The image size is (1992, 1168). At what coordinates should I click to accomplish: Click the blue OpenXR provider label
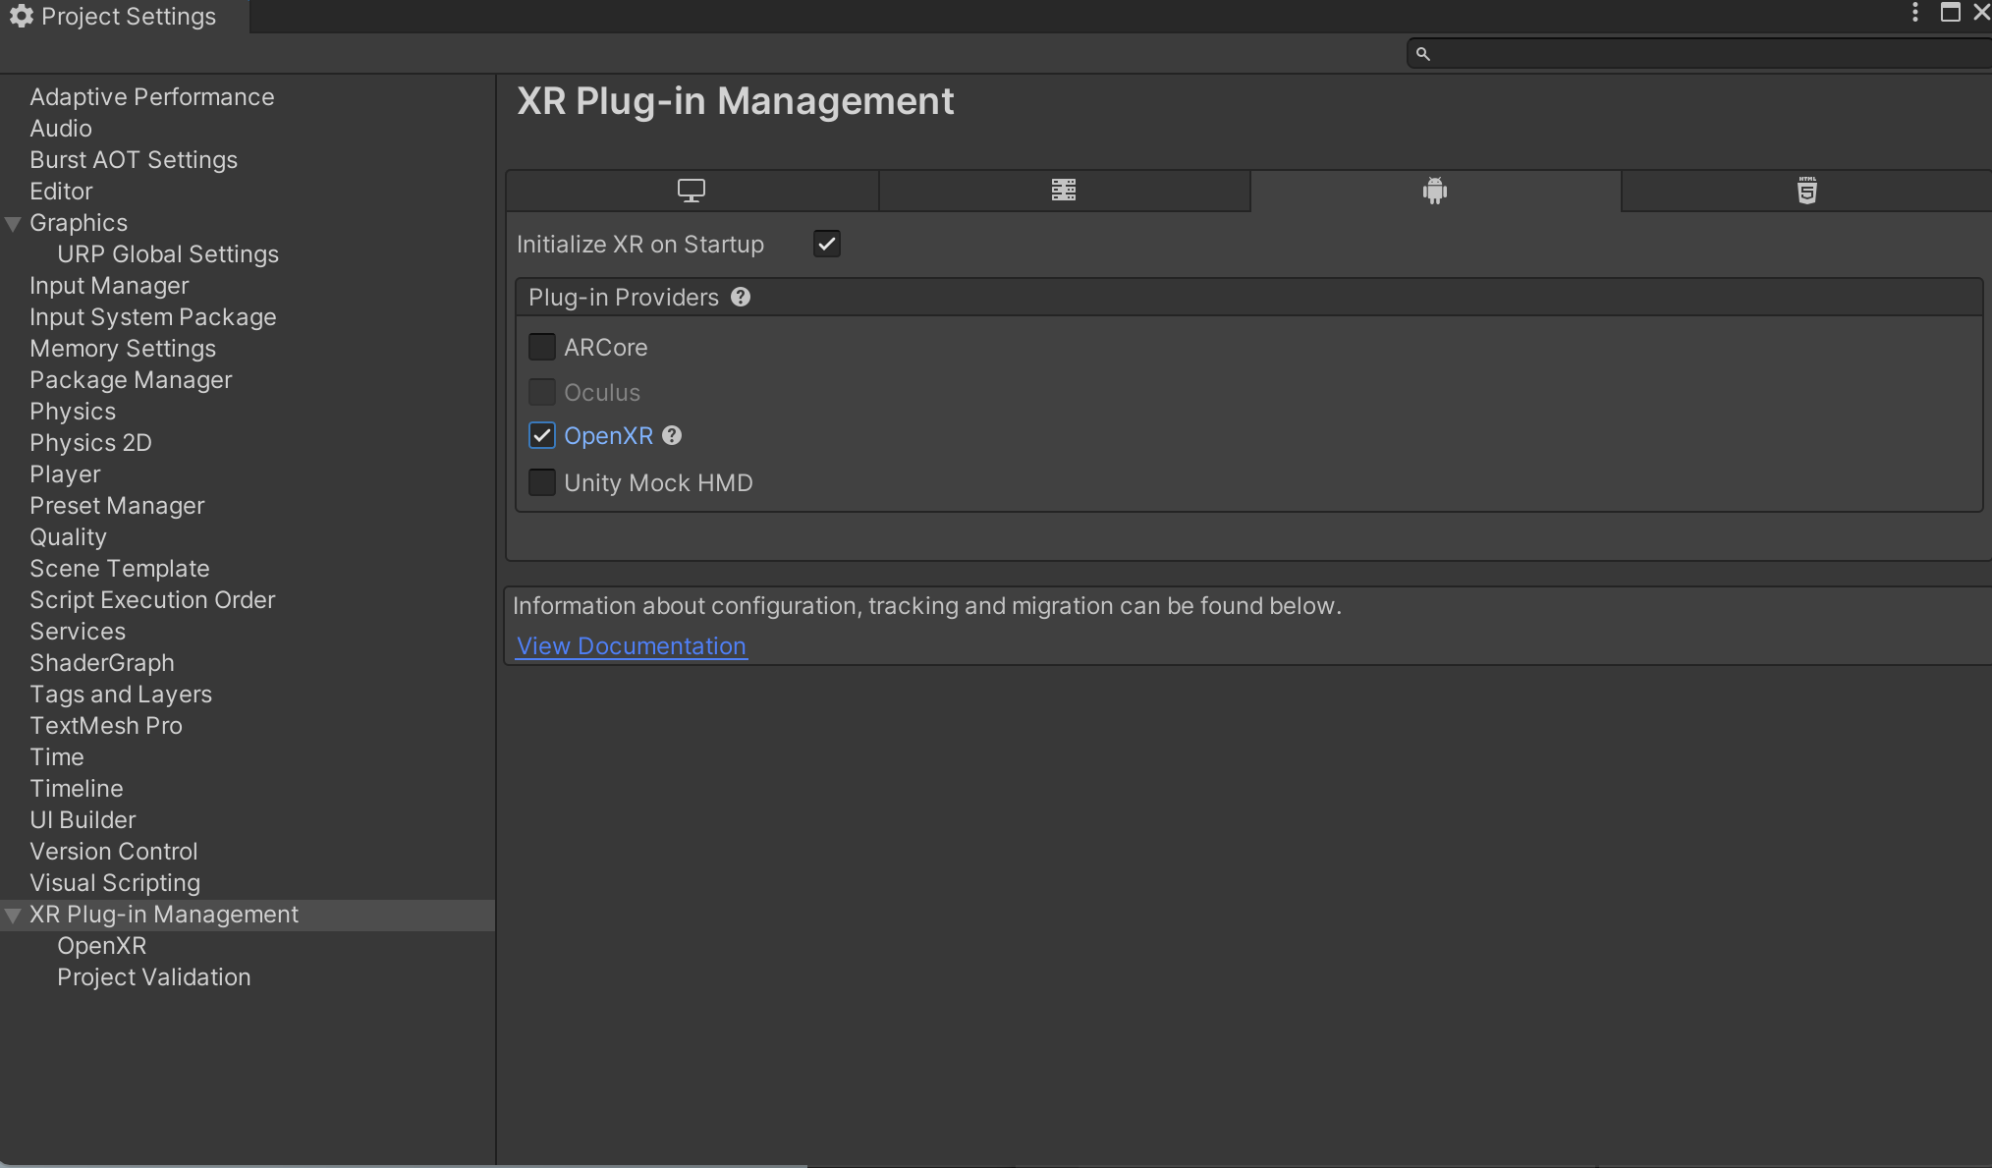tap(608, 435)
